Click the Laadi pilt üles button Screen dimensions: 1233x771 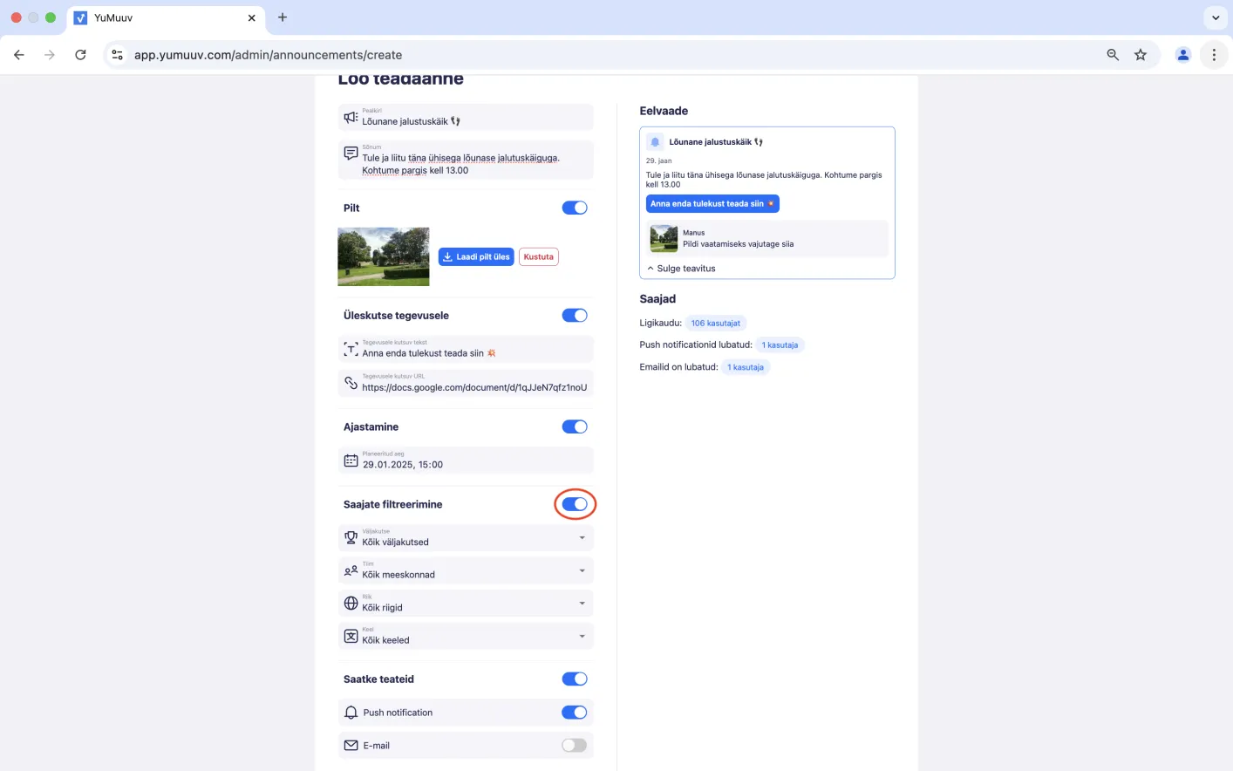(x=476, y=256)
